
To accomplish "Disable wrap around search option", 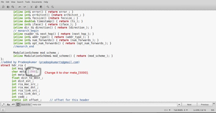I will [x=18, y=104].
